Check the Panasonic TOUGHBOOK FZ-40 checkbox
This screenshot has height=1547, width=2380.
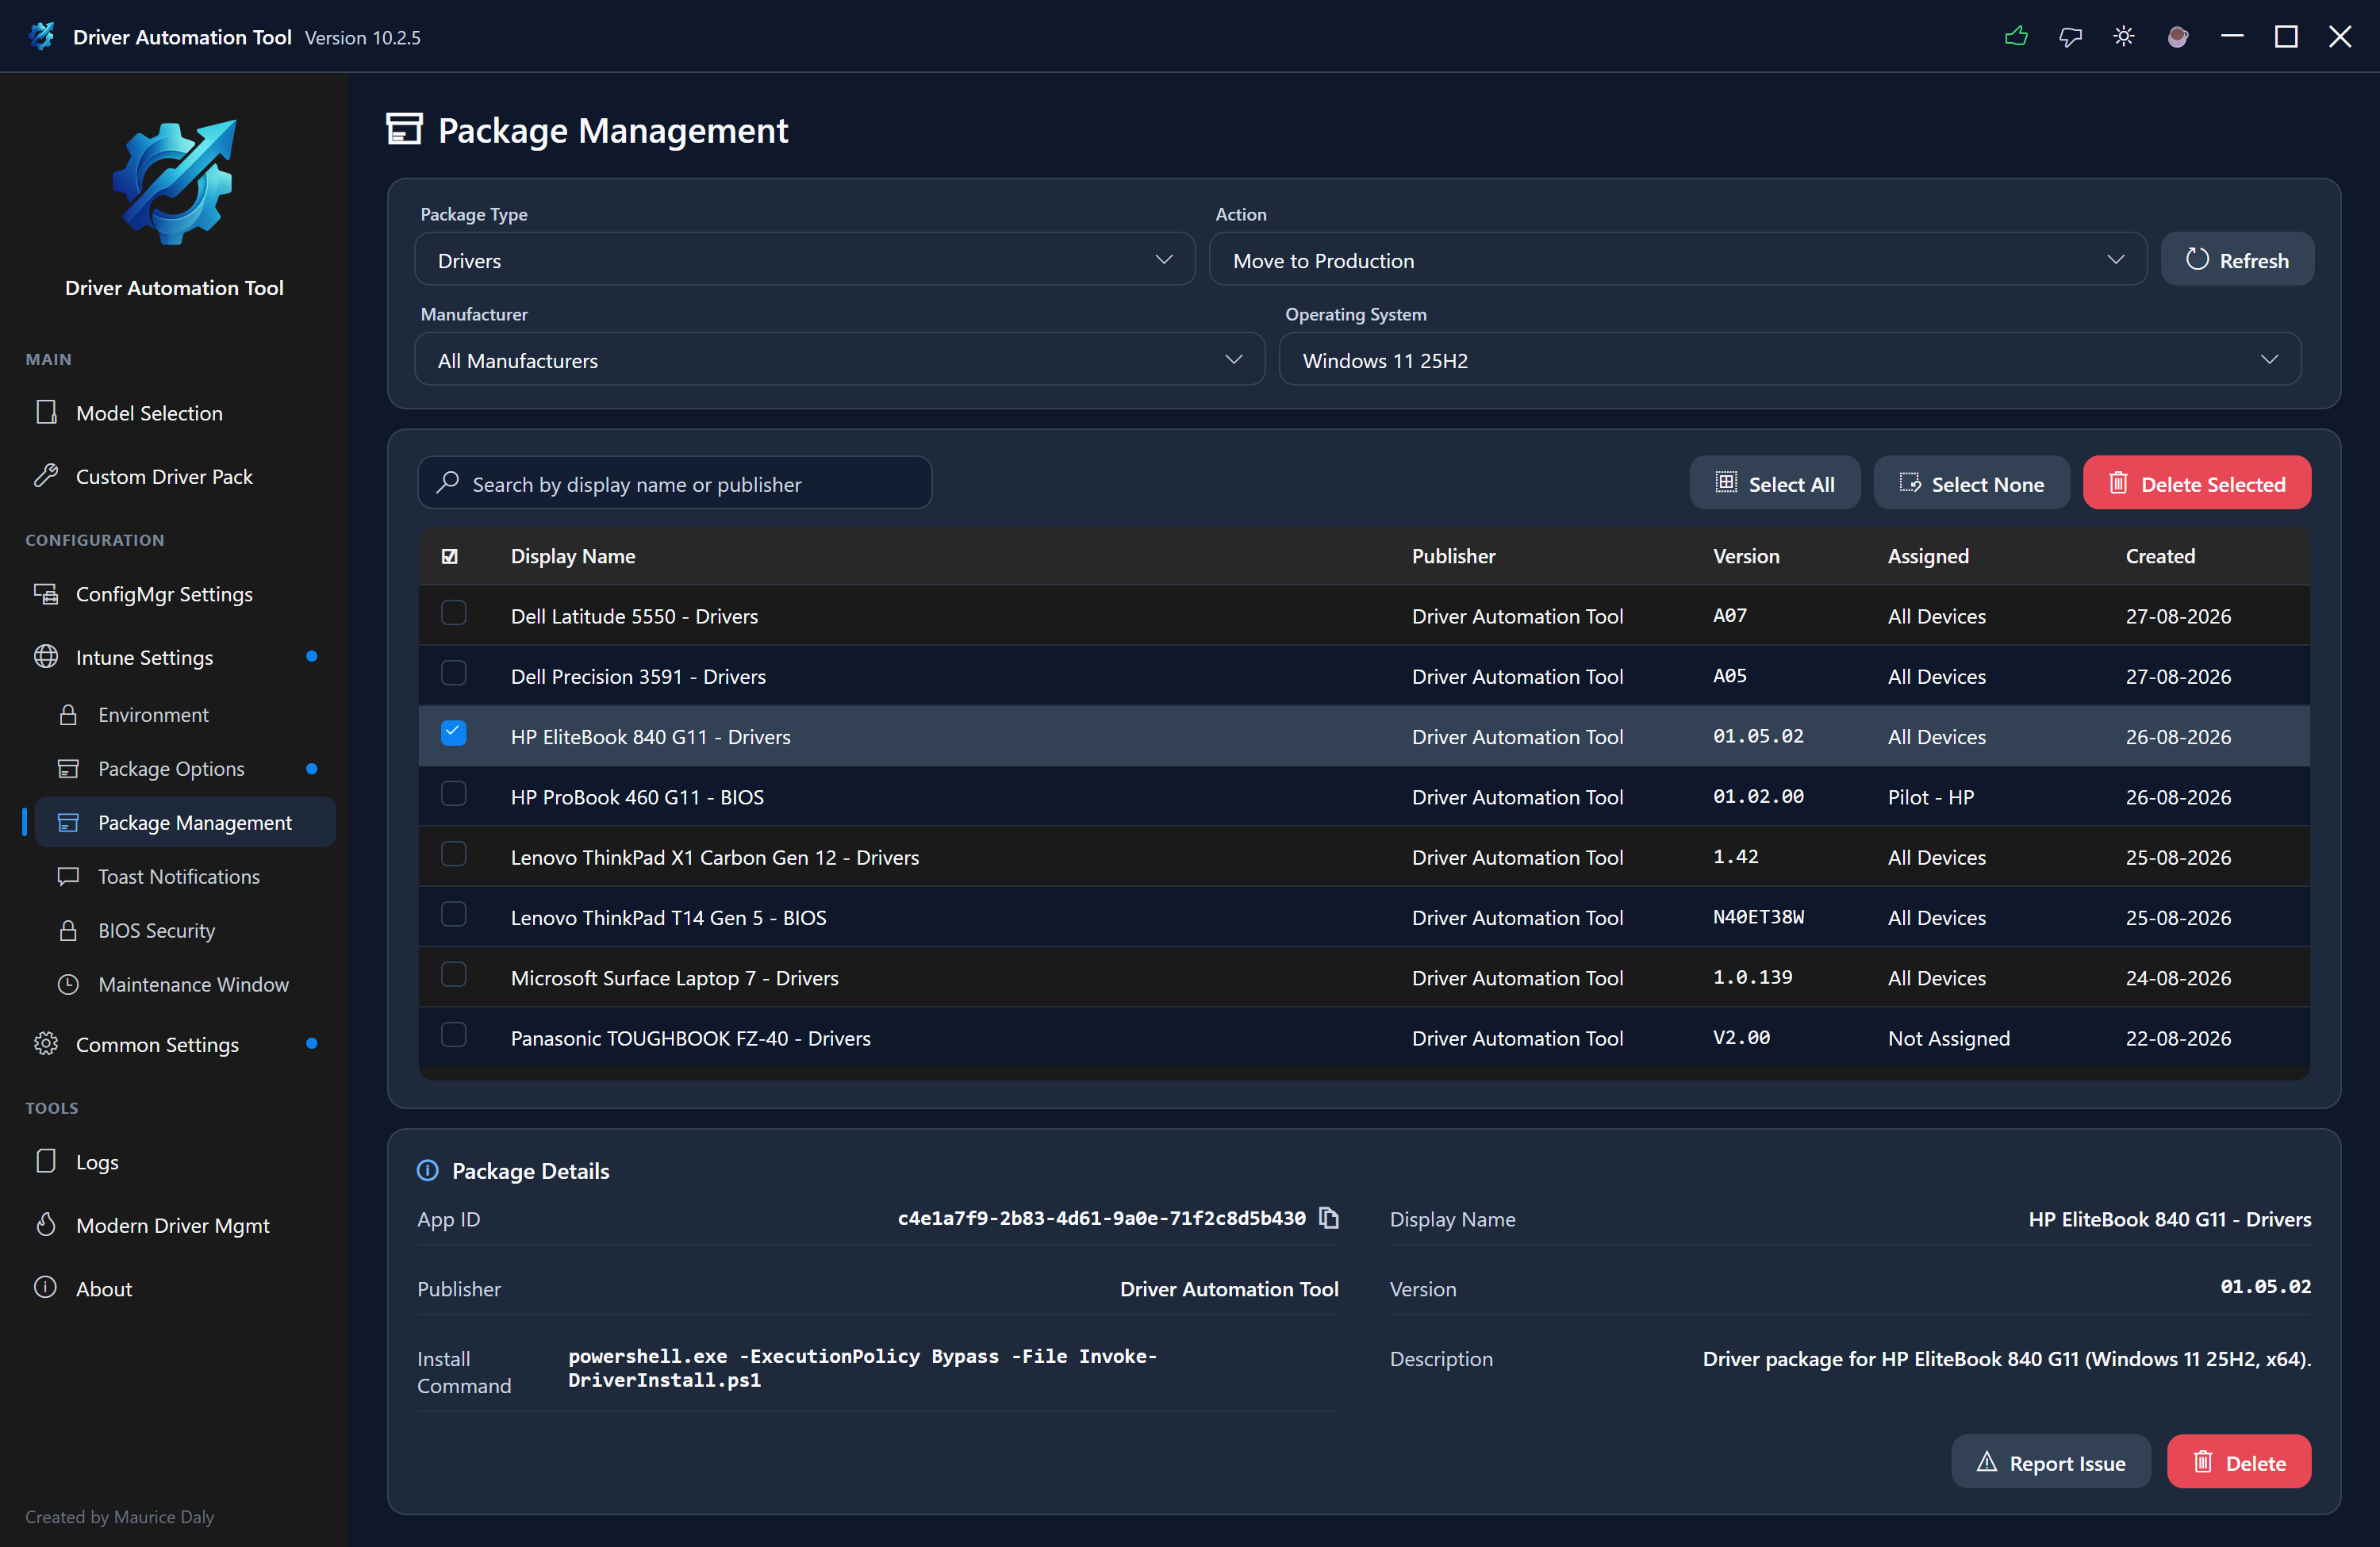454,1035
